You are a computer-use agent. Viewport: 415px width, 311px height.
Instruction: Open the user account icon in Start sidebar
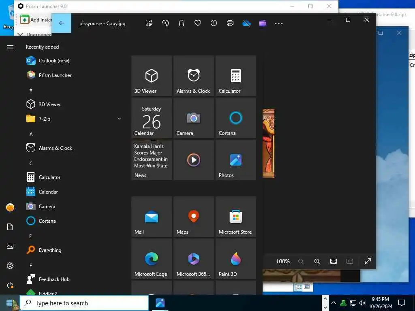pyautogui.click(x=10, y=207)
